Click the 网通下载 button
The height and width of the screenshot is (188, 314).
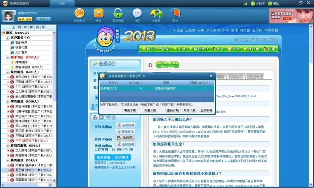(x=150, y=110)
